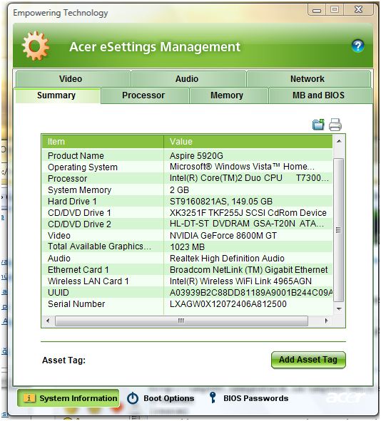
Task: Click the horizontal scroll left arrow
Action: (x=48, y=321)
